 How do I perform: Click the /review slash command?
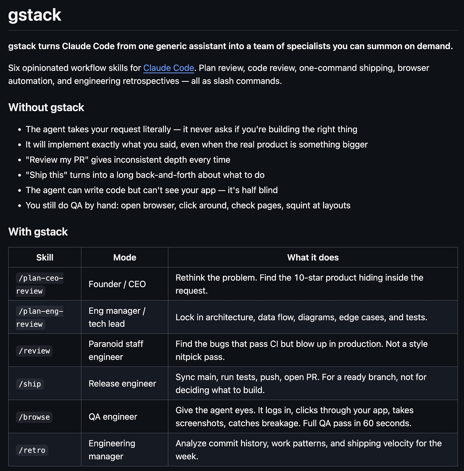(34, 351)
